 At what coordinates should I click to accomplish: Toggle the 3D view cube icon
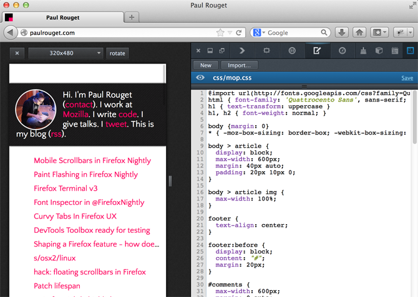pyautogui.click(x=379, y=50)
